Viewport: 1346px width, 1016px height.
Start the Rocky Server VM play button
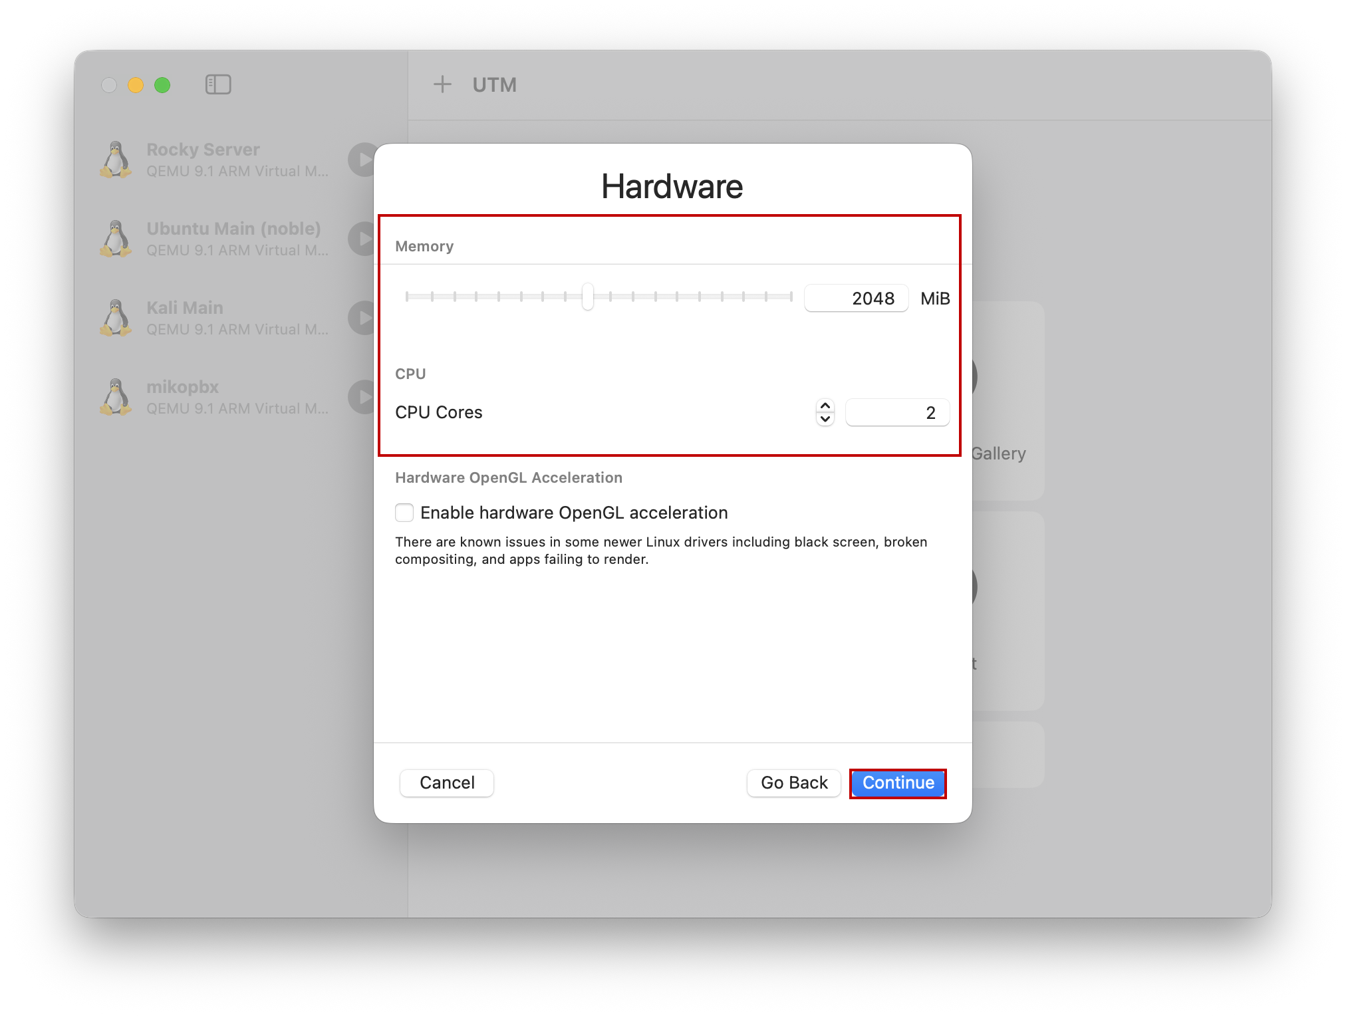(x=362, y=160)
